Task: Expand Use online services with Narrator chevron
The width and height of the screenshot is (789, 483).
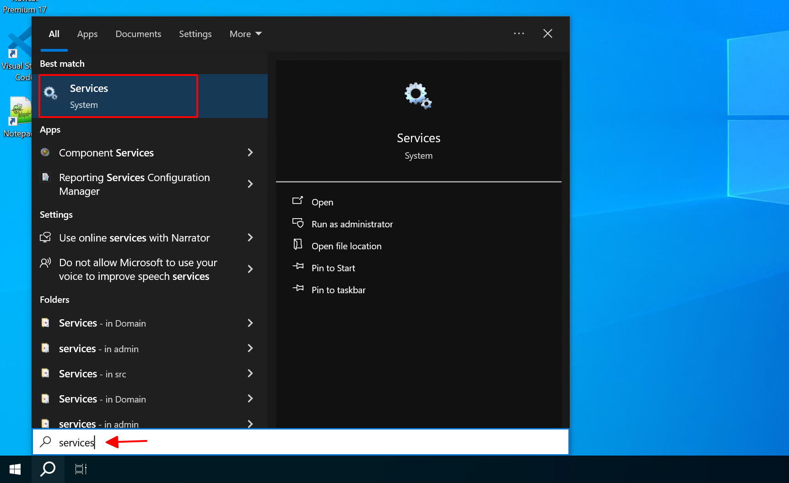Action: coord(250,237)
